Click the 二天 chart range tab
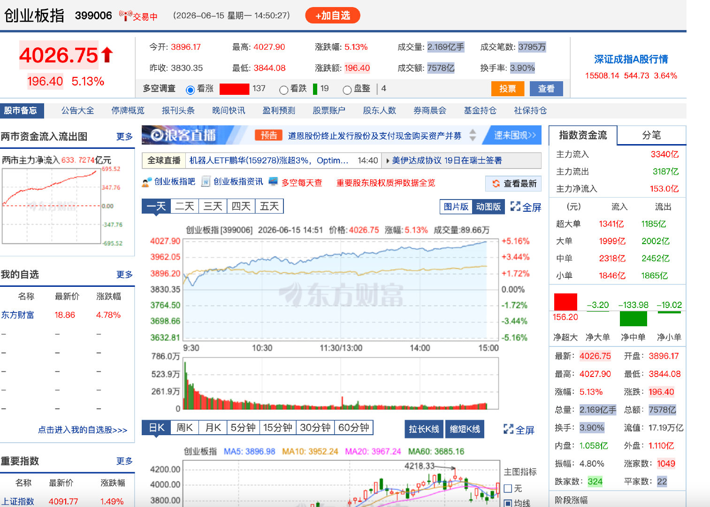710x507 pixels. pos(184,206)
